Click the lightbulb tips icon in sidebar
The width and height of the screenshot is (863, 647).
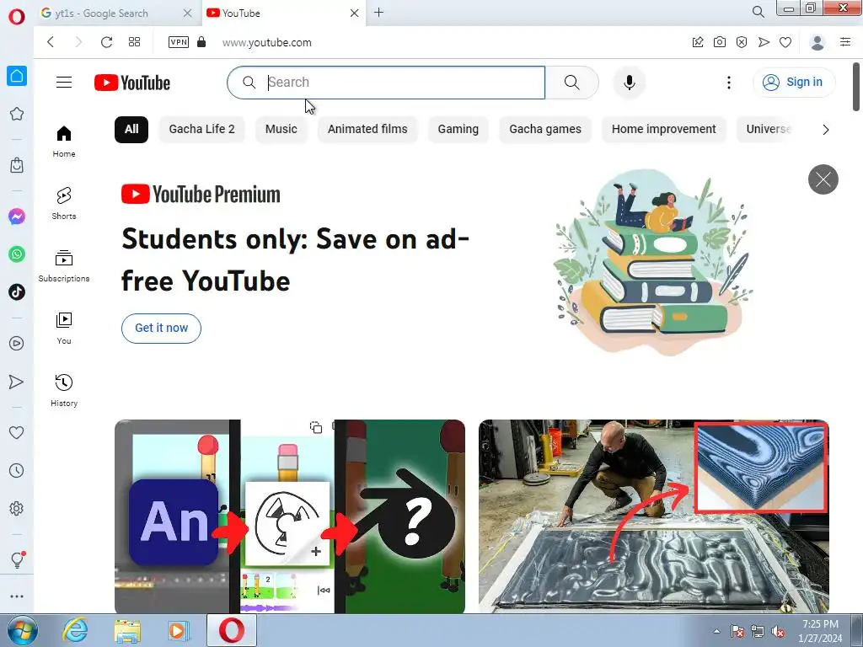point(17,559)
